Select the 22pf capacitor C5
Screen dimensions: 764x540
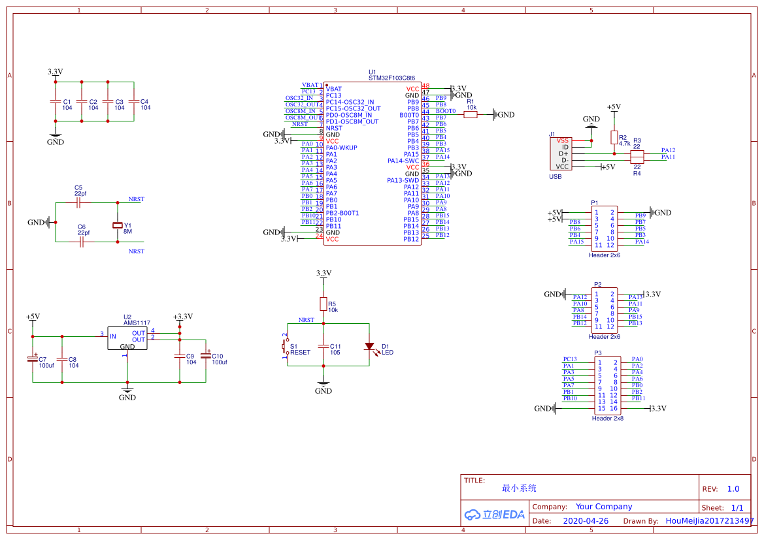80,203
